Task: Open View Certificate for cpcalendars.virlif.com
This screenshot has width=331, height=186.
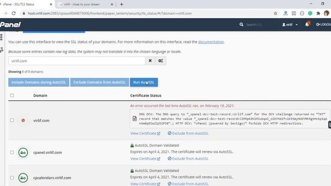Action: pos(145,184)
